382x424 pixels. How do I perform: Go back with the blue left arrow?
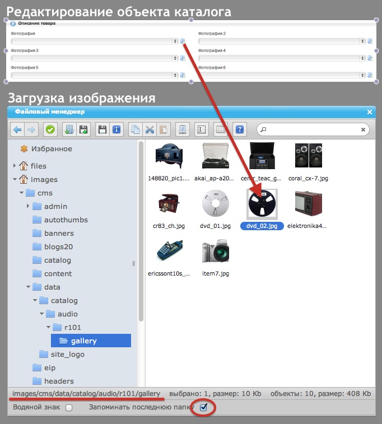17,129
